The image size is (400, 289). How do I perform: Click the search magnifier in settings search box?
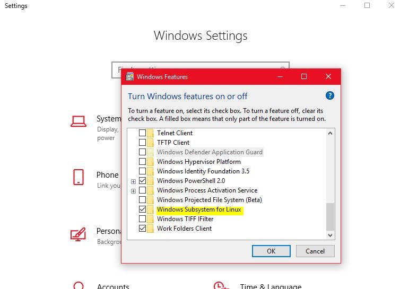[283, 68]
